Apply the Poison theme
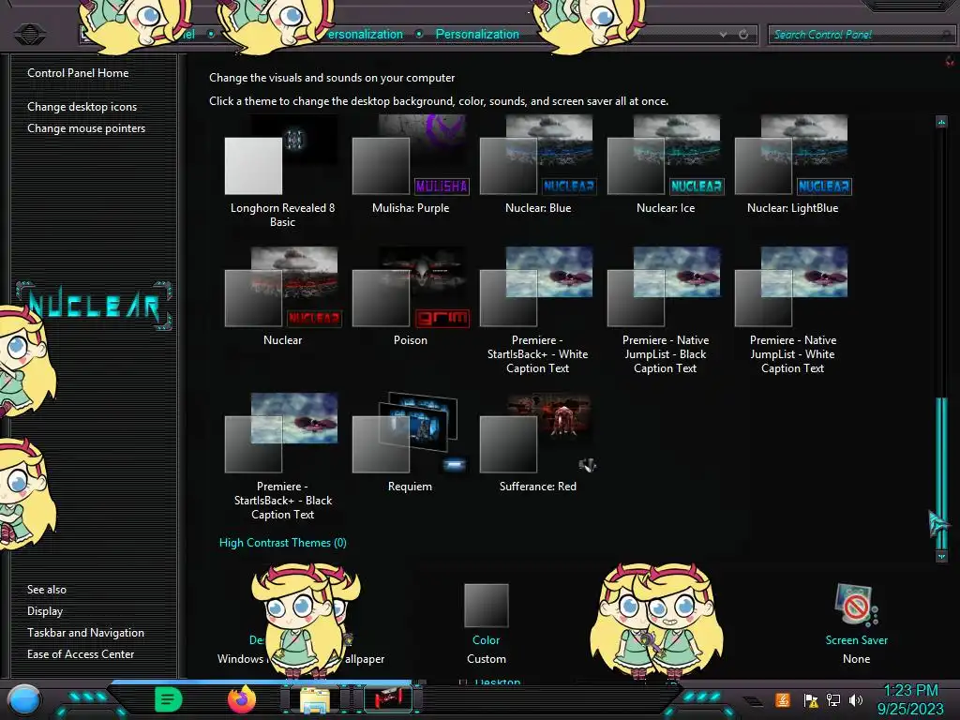 pyautogui.click(x=411, y=297)
